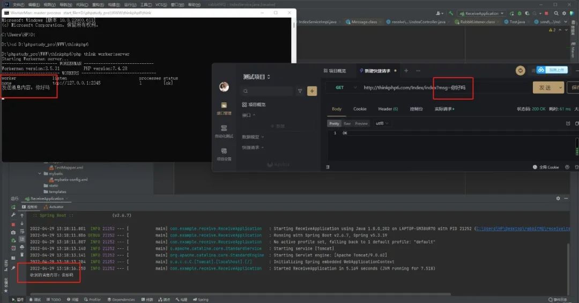Viewport: 579px width, 303px height.
Task: Switch to the IndexServiceImpl.java editor tab
Action: pyautogui.click(x=318, y=22)
